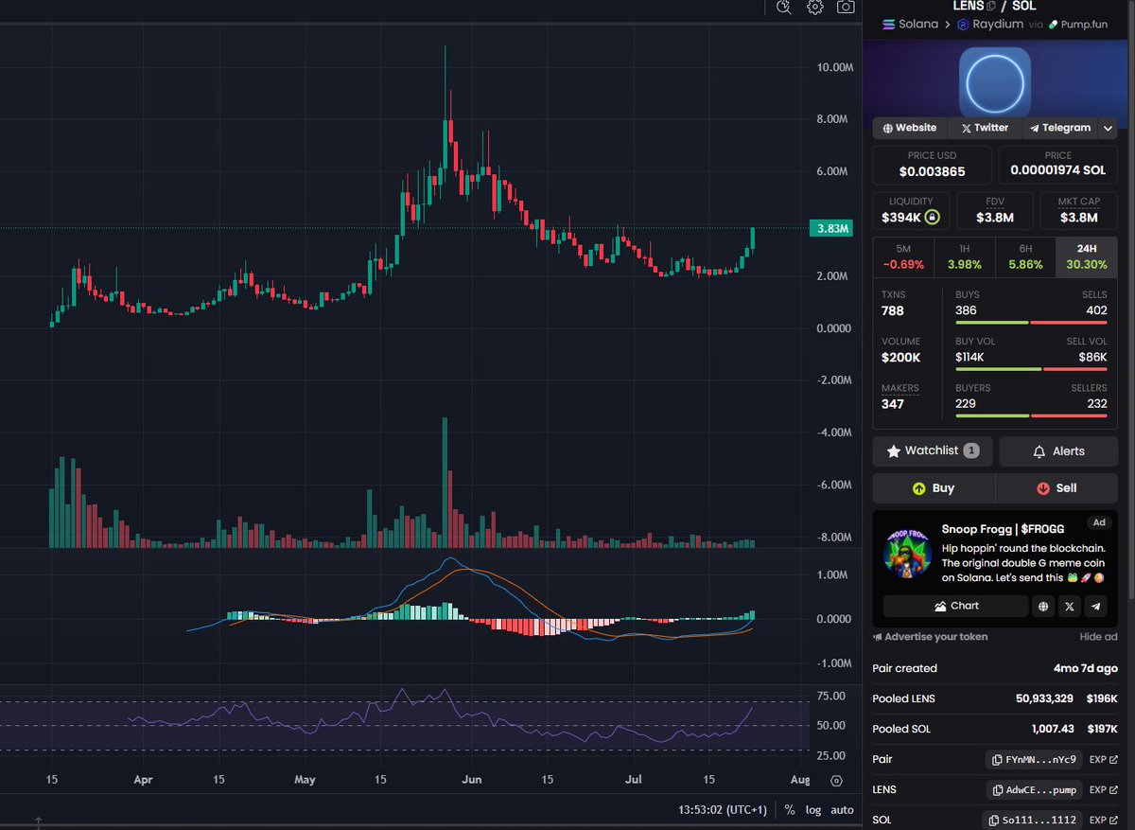Toggle percent scale on chart

coord(790,810)
